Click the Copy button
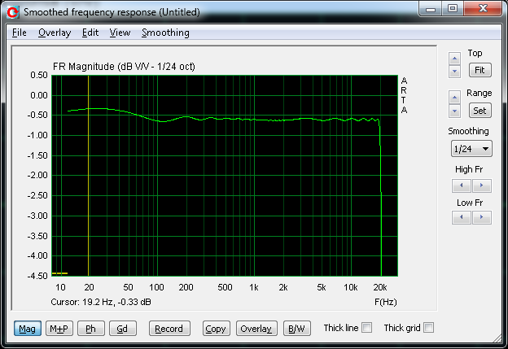The height and width of the screenshot is (349, 508). click(x=216, y=329)
